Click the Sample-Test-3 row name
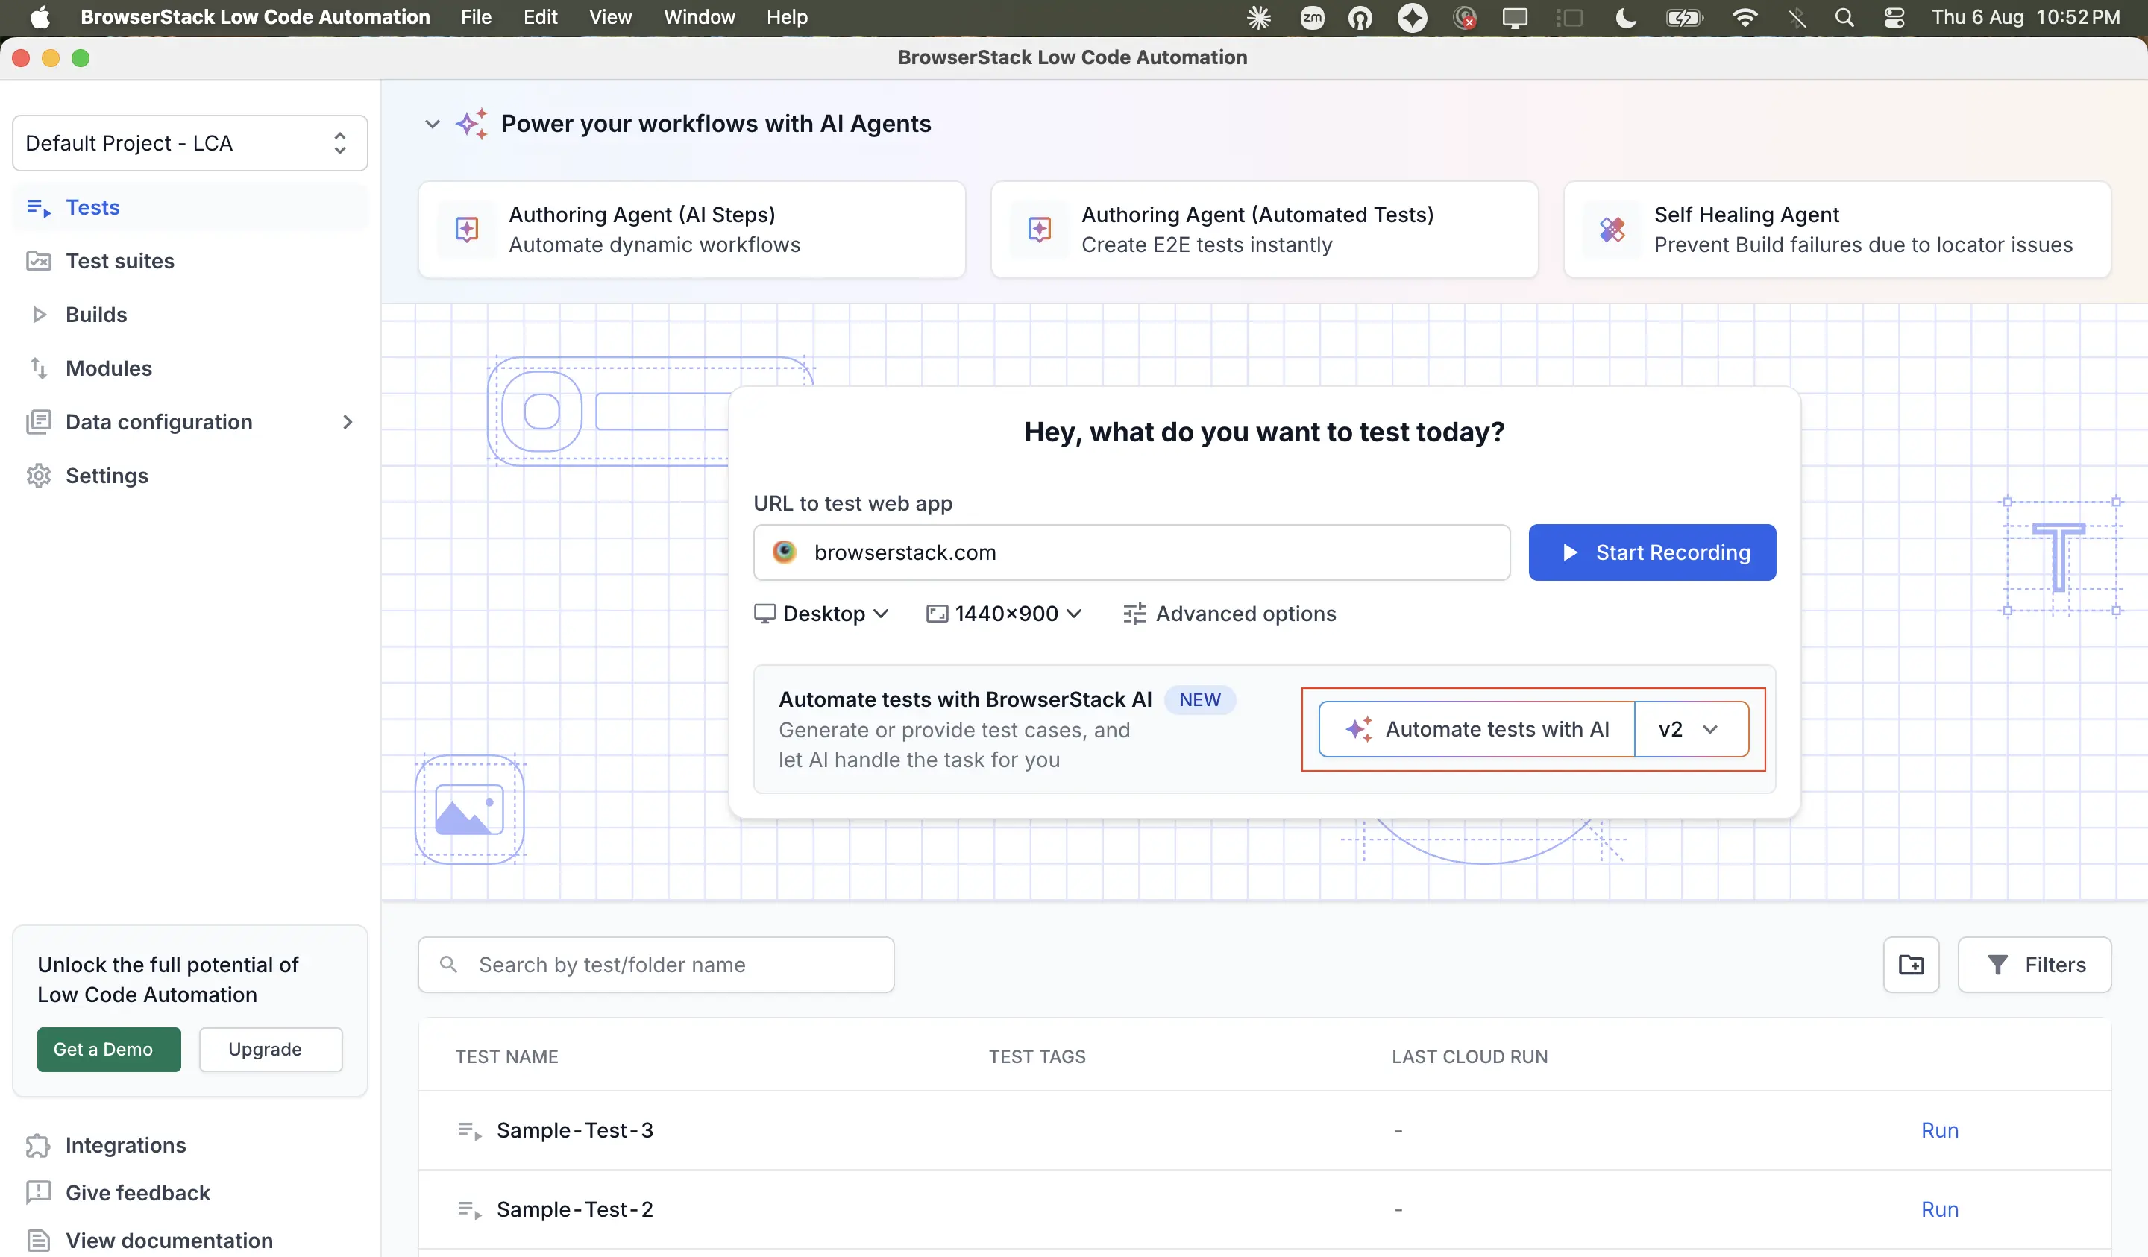2148x1257 pixels. point(574,1130)
